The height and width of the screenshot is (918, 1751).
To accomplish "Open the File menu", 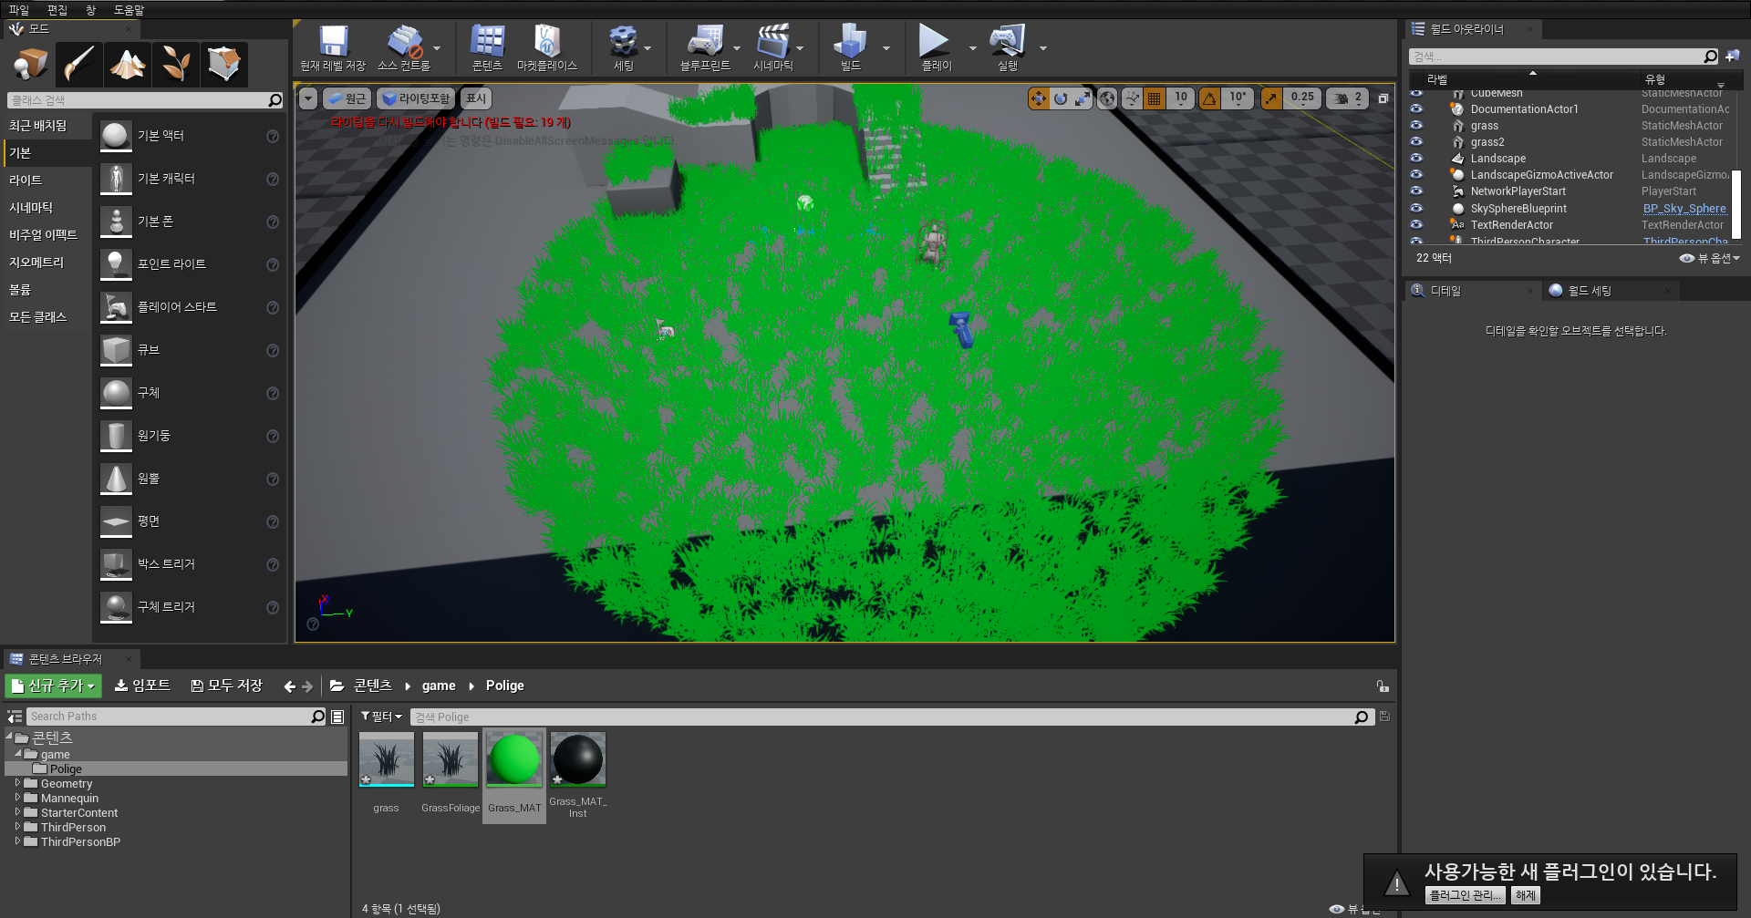I will [x=19, y=10].
